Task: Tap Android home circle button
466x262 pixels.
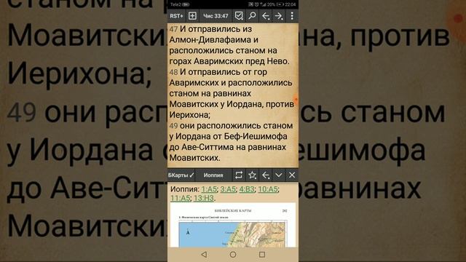Action: point(233,255)
